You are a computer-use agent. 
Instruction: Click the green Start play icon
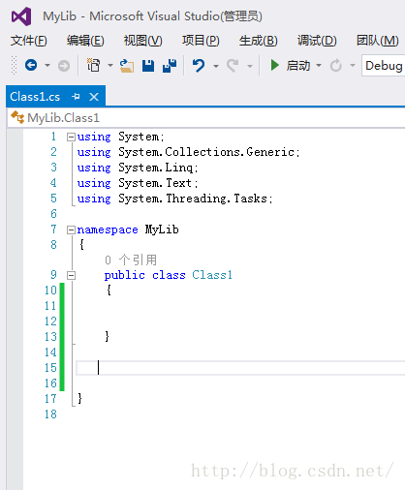(274, 65)
